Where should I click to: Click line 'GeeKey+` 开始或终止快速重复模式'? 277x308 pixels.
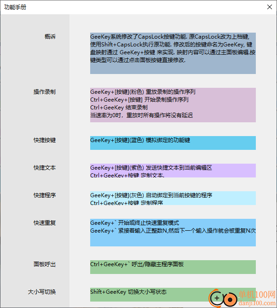(134, 223)
